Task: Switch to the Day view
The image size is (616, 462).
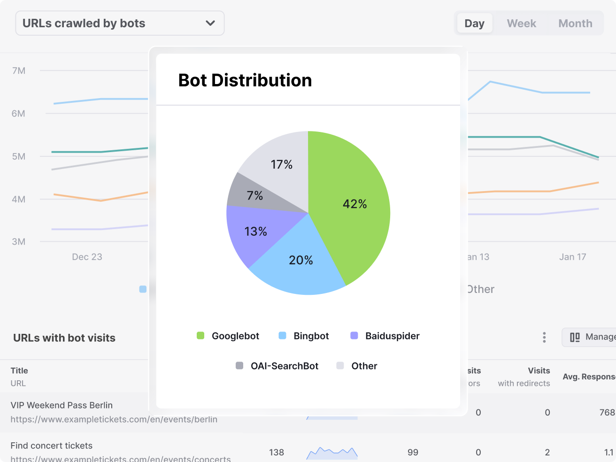Action: tap(474, 23)
